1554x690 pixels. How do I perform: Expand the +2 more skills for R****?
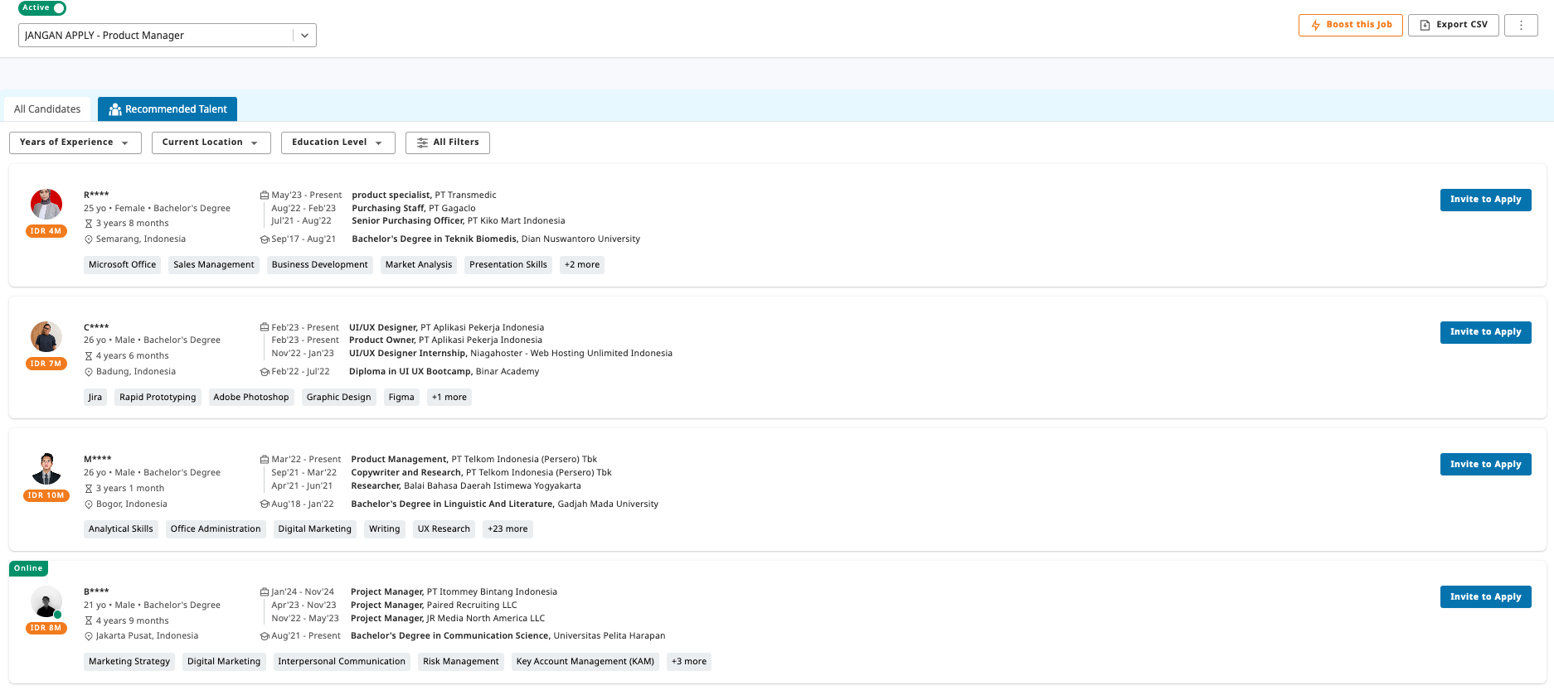(582, 265)
